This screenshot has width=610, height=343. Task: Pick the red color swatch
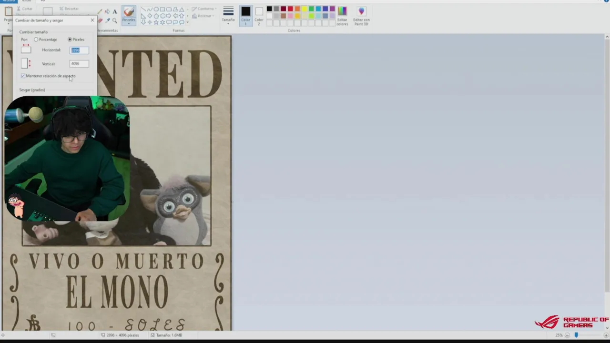[x=290, y=9]
